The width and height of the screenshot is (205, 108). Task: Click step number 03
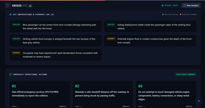(140, 86)
